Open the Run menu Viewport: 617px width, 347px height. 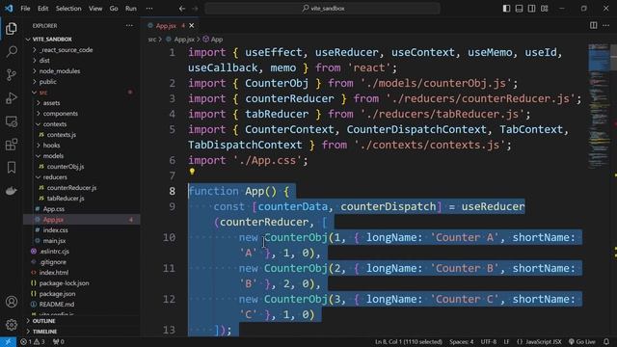131,9
